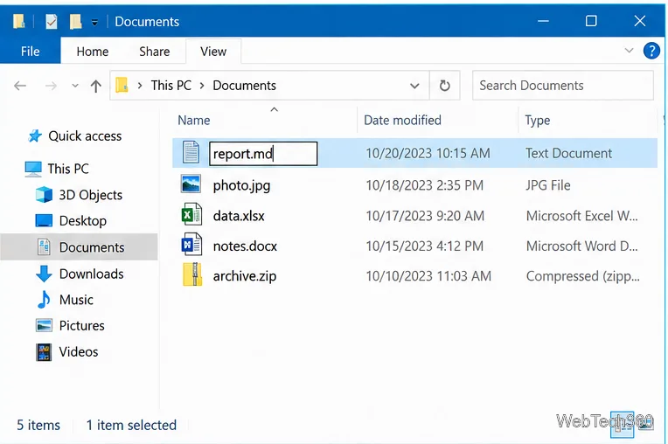This screenshot has width=668, height=444.
Task: Click the image icon of photo.jpg
Action: tap(191, 184)
